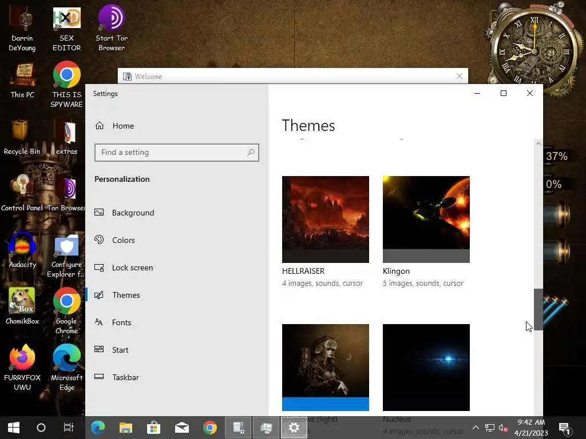Screen dimensions: 586x439
Task: Open Mail app from taskbar
Action: 181,428
